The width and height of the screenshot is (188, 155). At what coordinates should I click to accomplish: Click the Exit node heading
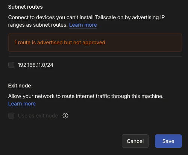coord(20,86)
